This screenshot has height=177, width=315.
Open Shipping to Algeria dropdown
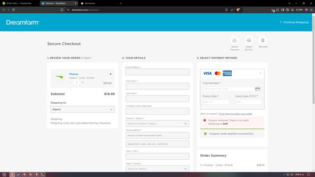click(x=83, y=109)
